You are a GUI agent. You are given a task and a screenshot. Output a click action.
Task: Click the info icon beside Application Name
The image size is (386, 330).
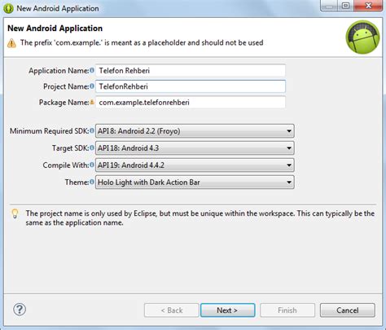92,70
